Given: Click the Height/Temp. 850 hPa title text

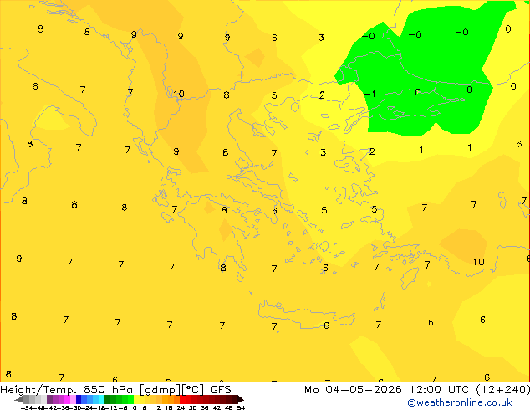Looking at the screenshot, I should (x=67, y=390).
